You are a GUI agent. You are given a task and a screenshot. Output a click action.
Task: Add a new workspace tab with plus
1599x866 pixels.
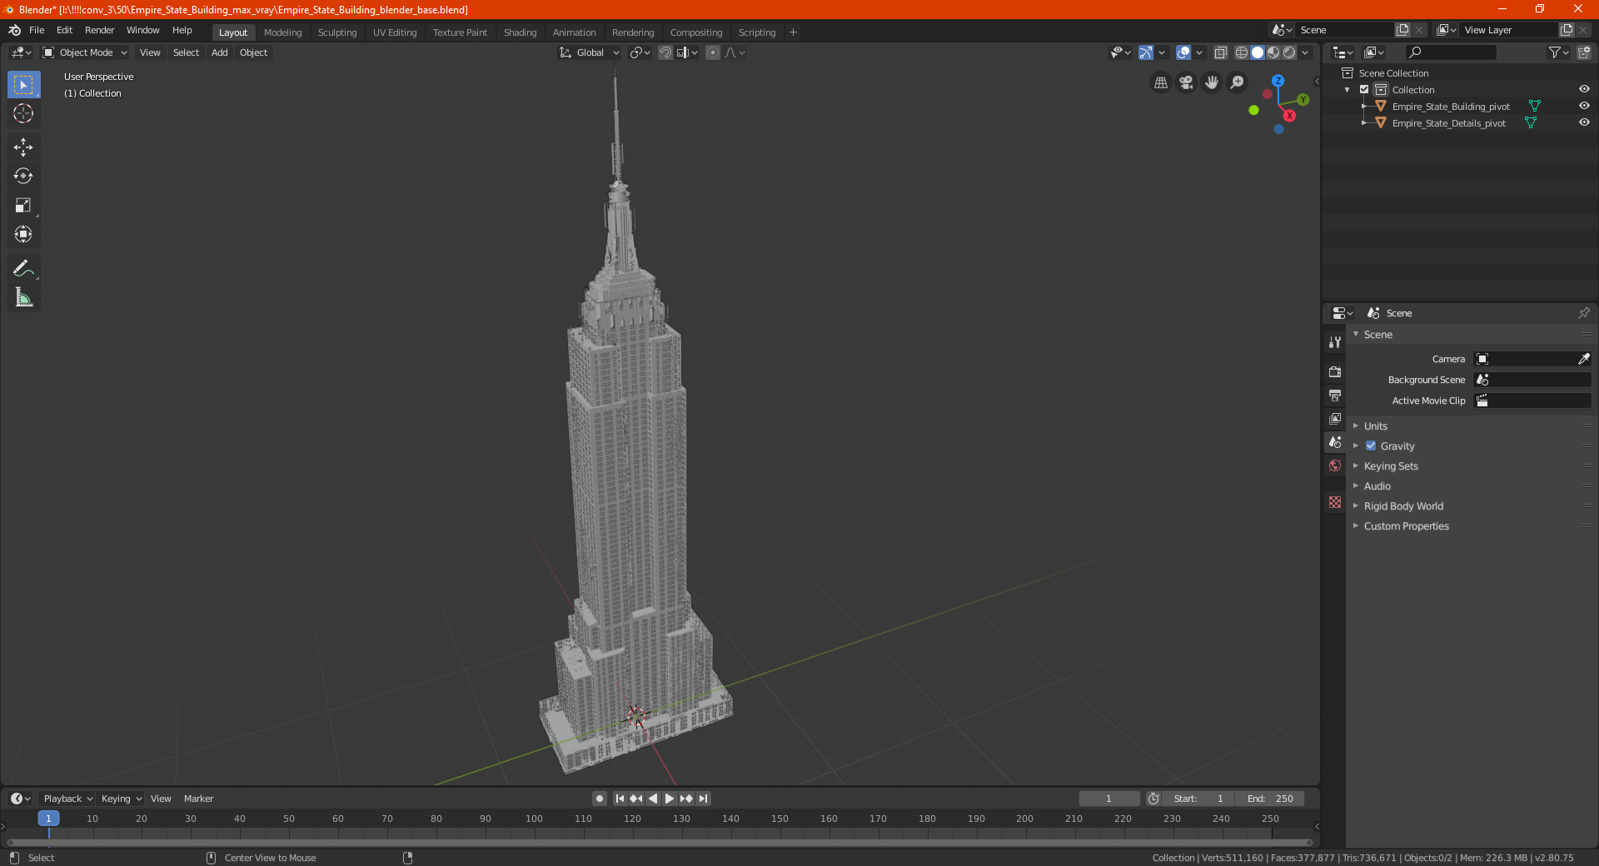793,32
